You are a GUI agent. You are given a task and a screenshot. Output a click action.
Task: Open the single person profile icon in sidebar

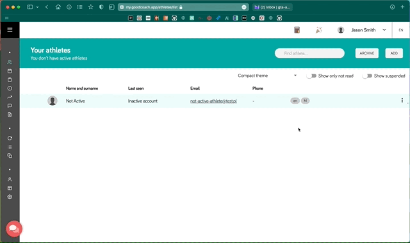(10, 180)
